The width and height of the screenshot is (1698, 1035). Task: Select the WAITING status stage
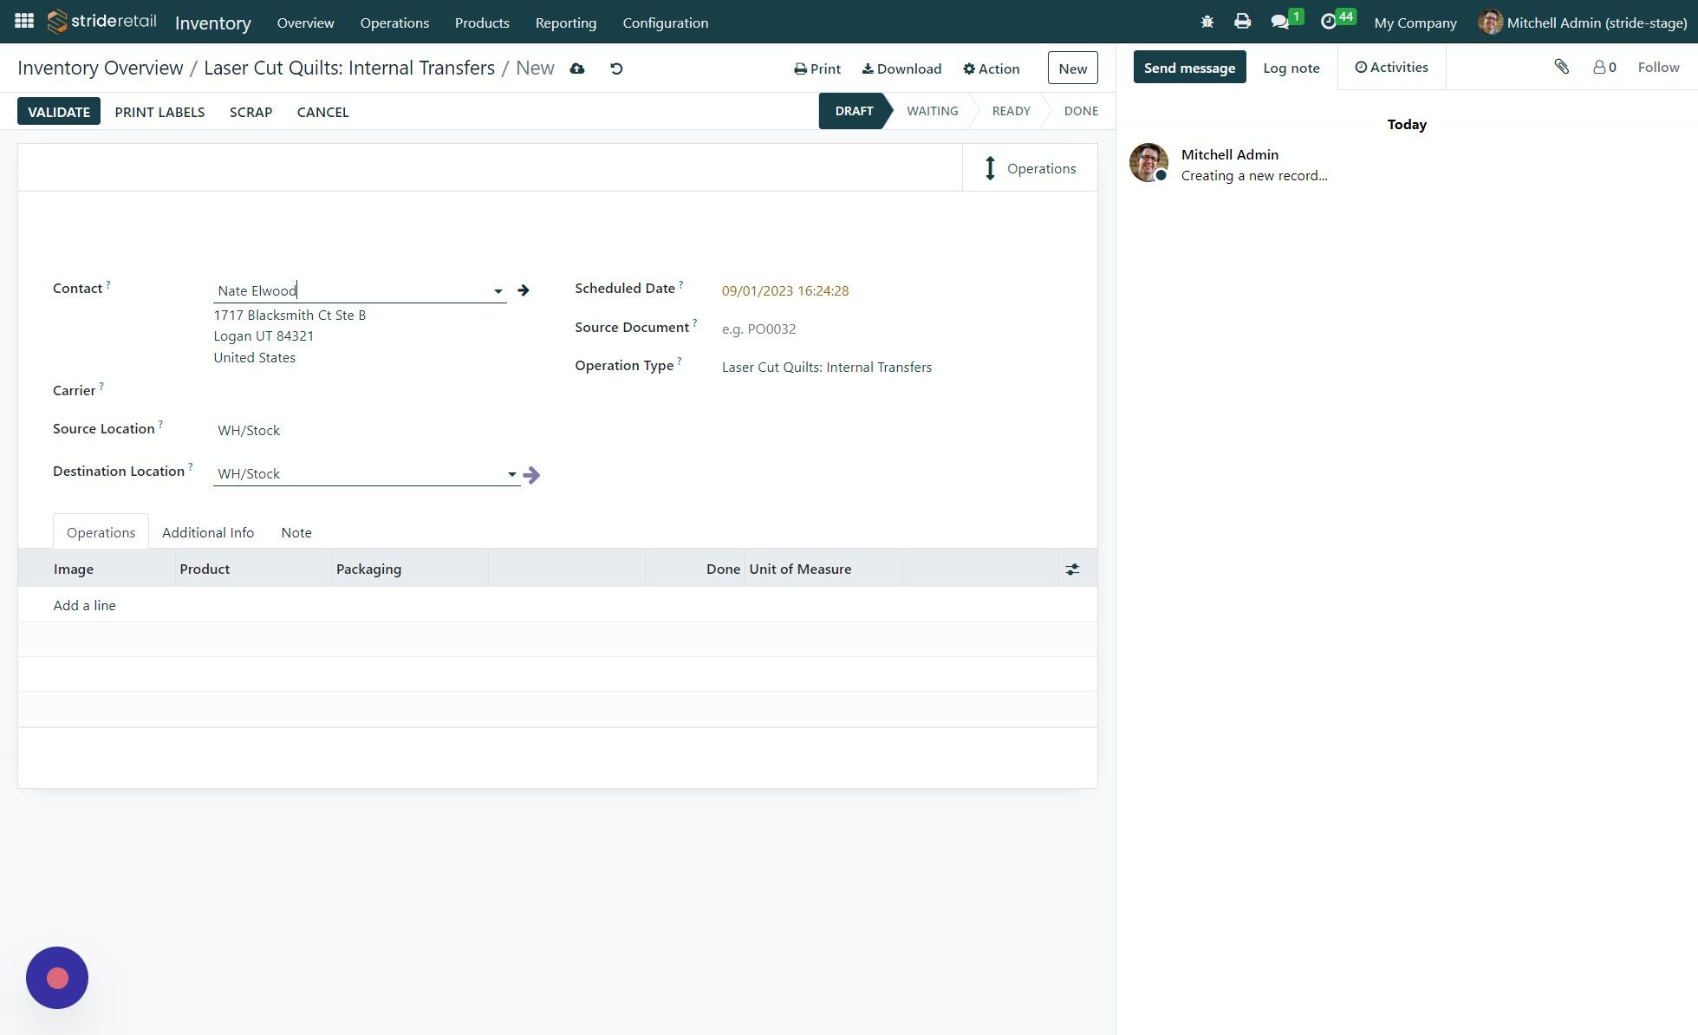(x=933, y=111)
